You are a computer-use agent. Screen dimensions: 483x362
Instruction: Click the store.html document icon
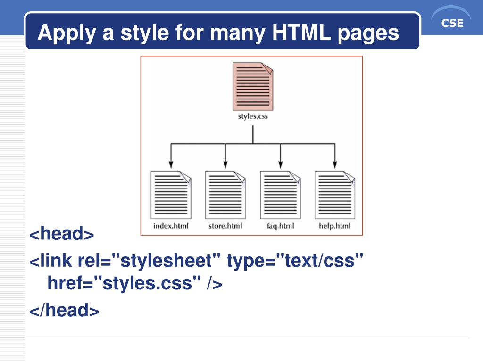tap(225, 195)
